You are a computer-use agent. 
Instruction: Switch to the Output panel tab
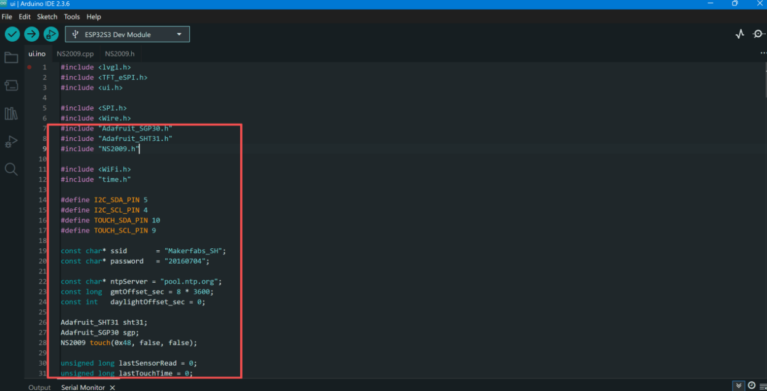[x=39, y=387]
